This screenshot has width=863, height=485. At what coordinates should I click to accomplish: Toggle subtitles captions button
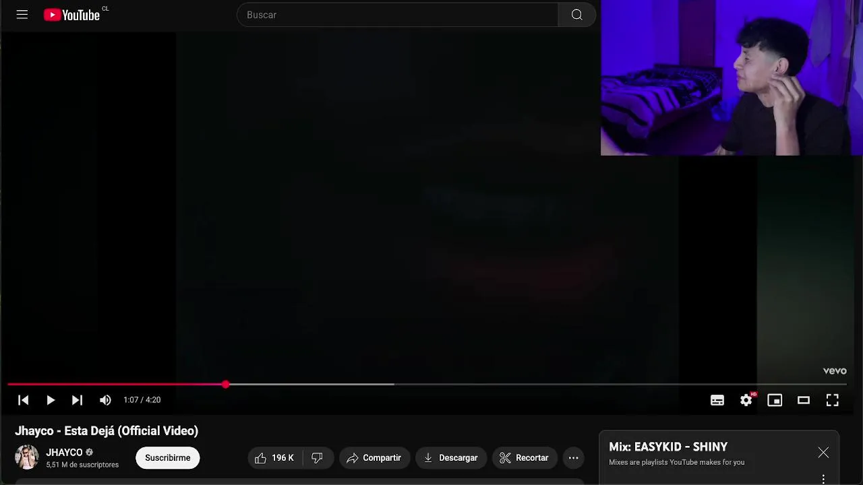click(x=717, y=400)
